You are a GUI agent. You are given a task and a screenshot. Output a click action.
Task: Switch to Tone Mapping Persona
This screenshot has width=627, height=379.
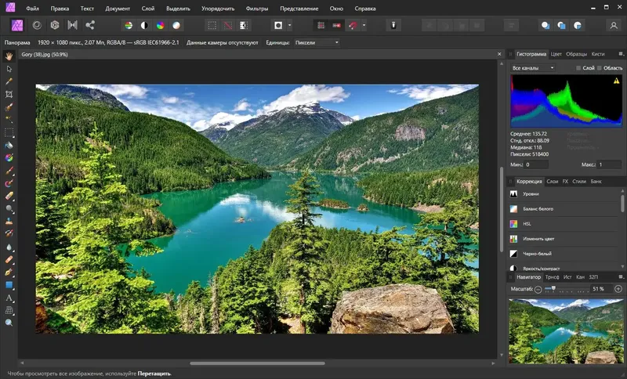(72, 25)
